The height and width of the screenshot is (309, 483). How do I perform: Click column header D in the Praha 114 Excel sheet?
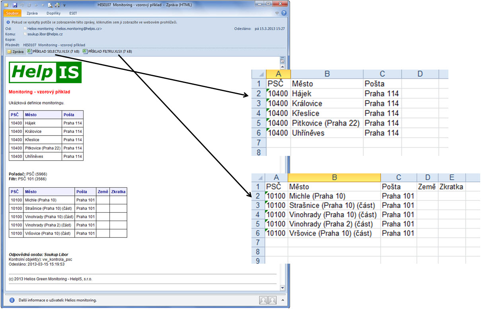coord(420,74)
